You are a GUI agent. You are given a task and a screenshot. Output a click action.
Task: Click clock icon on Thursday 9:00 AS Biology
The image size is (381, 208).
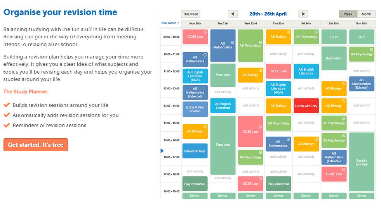pyautogui.click(x=289, y=32)
